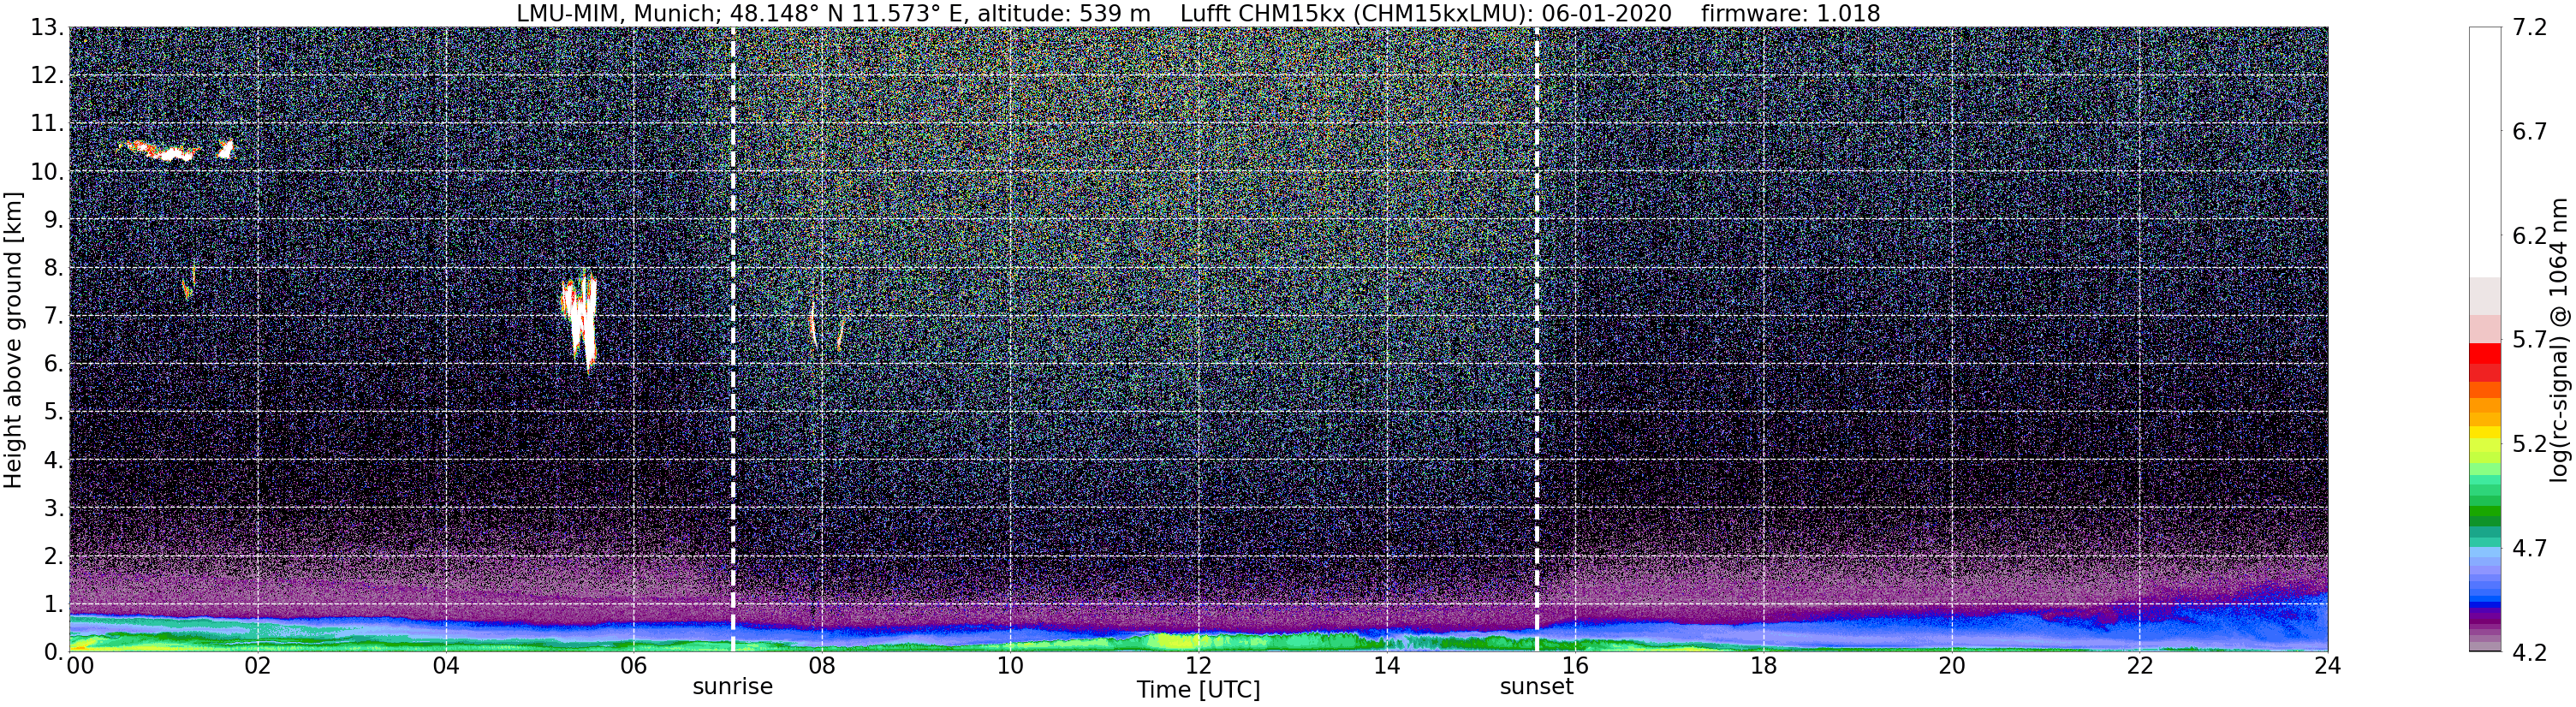Click the height axis tick '6.'
The width and height of the screenshot is (2576, 707).
[54, 363]
